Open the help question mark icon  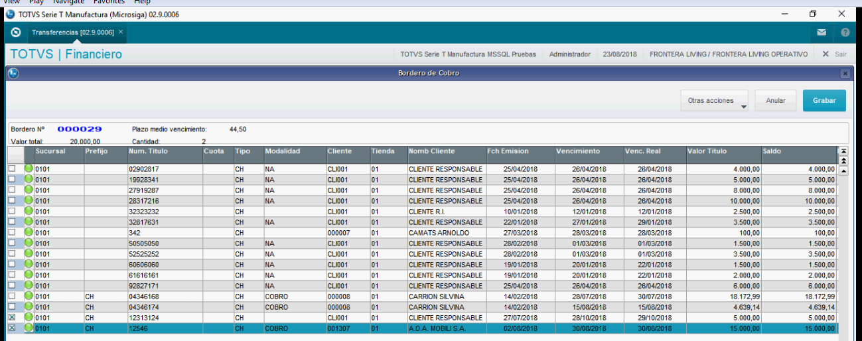pos(845,32)
